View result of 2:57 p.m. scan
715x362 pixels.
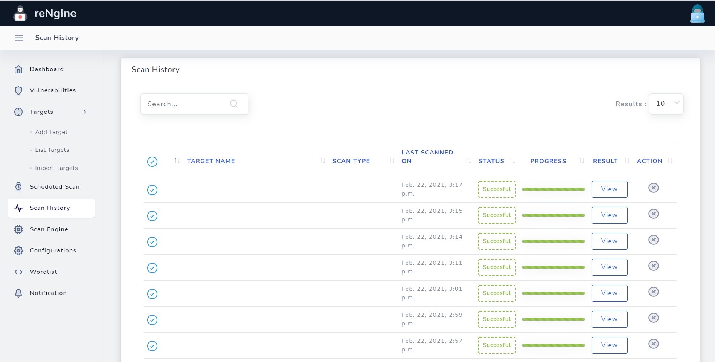tap(609, 345)
